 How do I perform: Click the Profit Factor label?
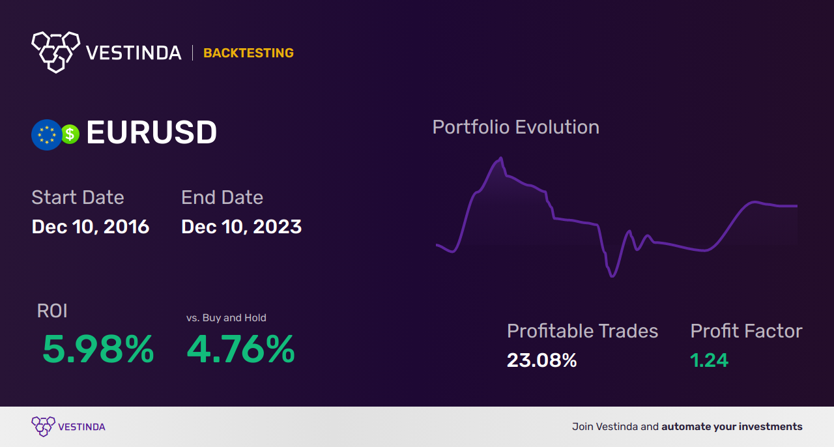point(746,331)
